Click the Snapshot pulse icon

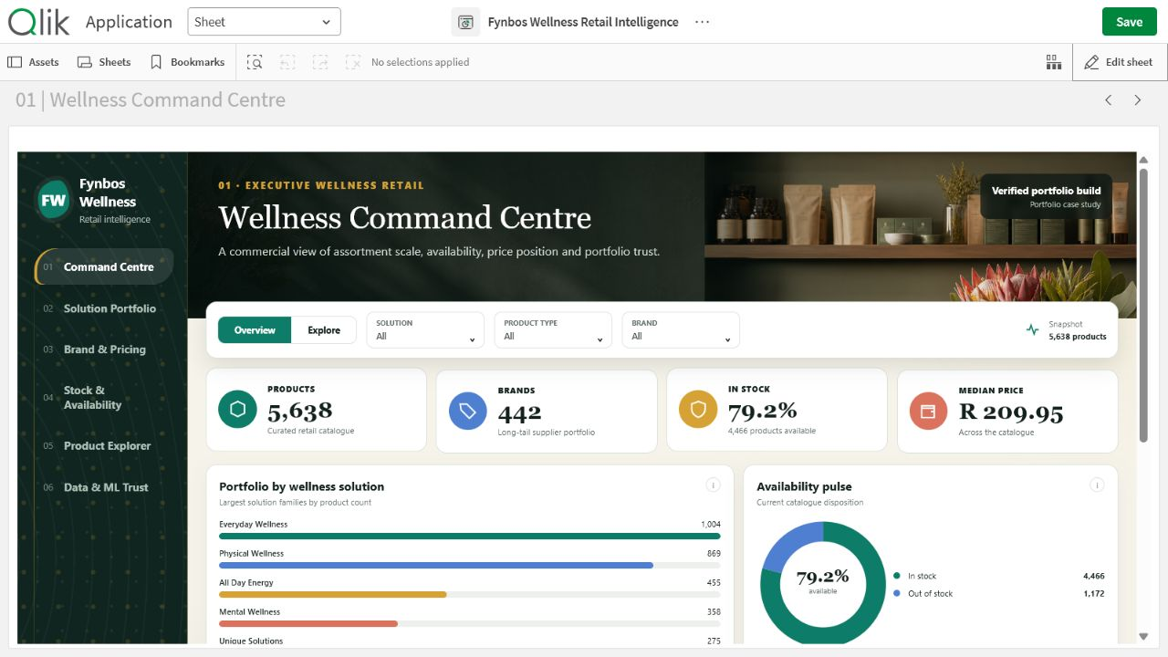click(x=1032, y=330)
